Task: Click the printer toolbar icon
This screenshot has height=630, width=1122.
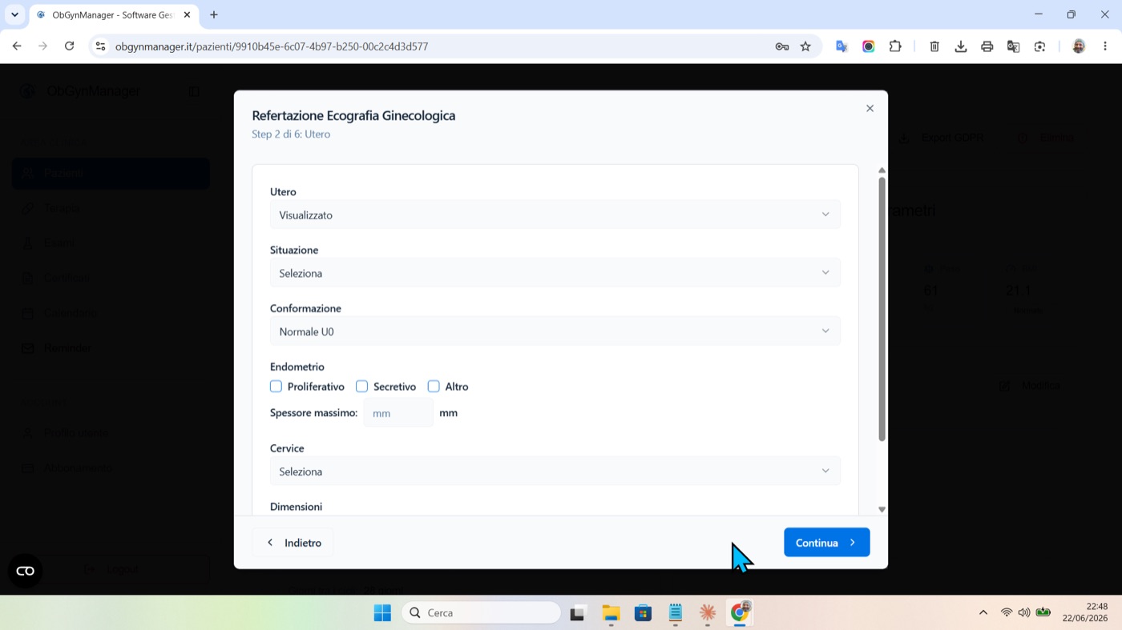Action: [987, 46]
